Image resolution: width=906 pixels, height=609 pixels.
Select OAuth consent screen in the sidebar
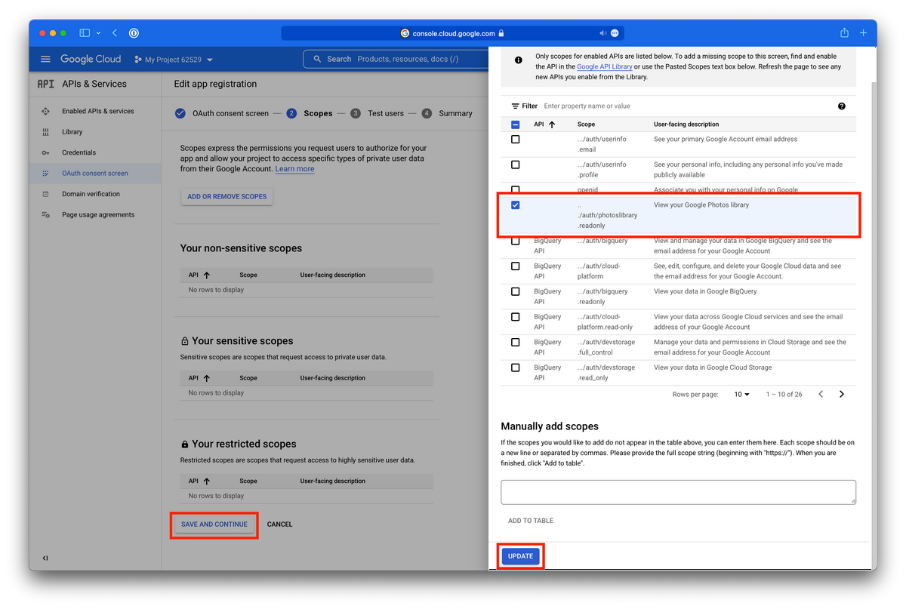[95, 174]
